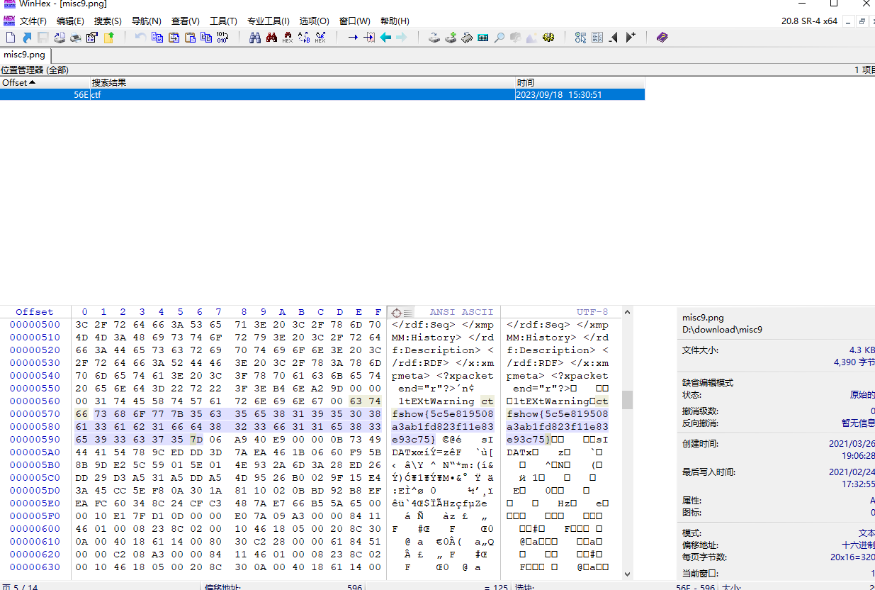Click the black right triangle plus icon

click(631, 38)
